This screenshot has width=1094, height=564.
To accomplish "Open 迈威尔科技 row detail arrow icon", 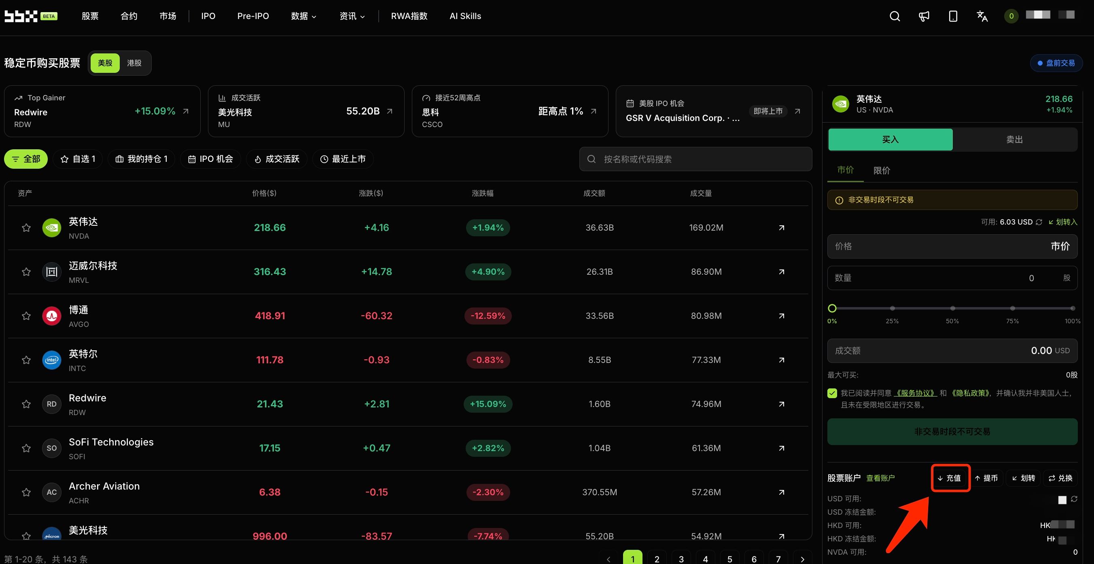I will coord(781,272).
